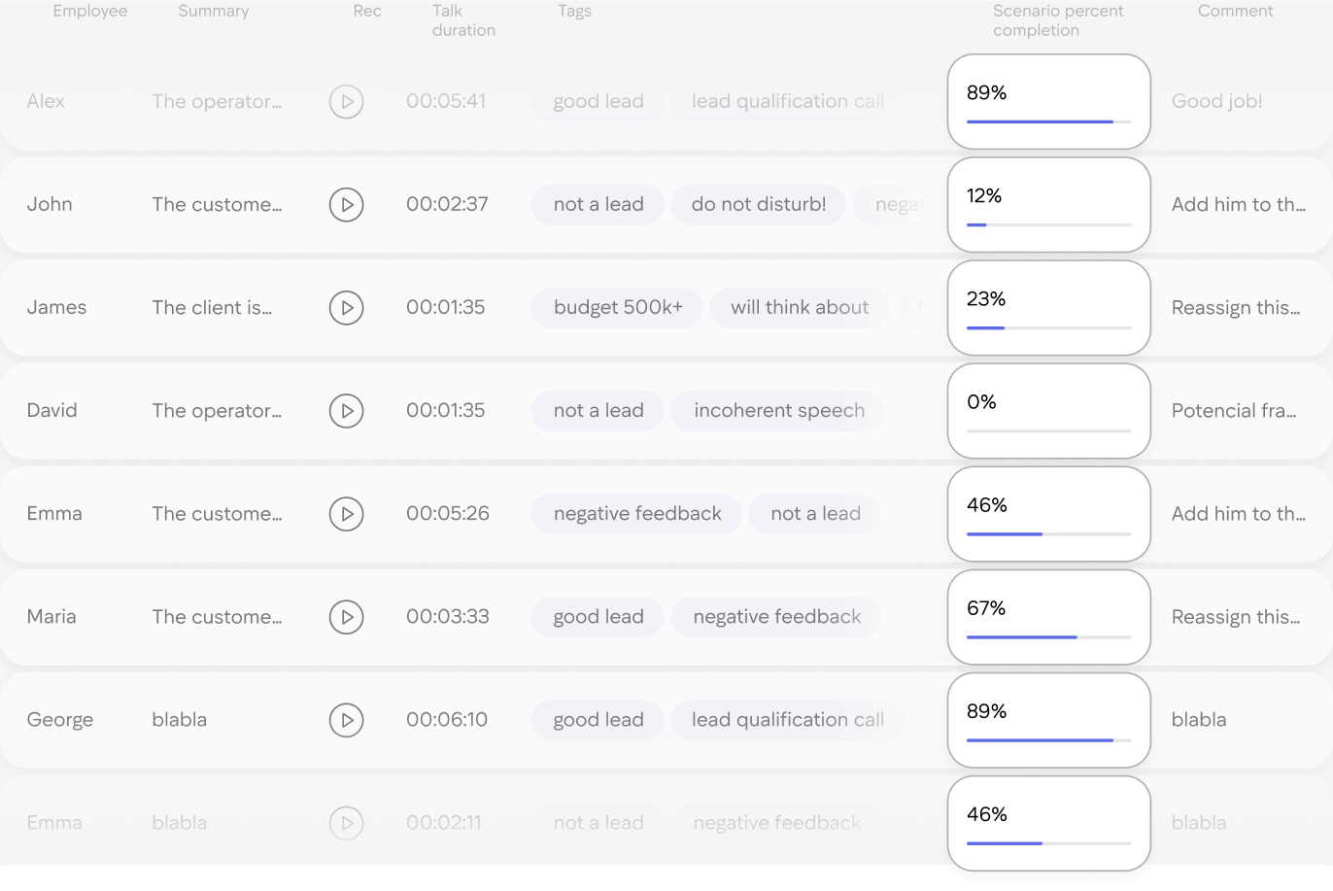
Task: Click talk duration 00:06:10
Action: click(x=447, y=720)
